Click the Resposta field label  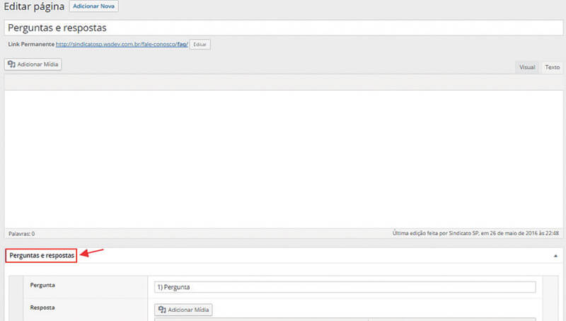click(42, 308)
